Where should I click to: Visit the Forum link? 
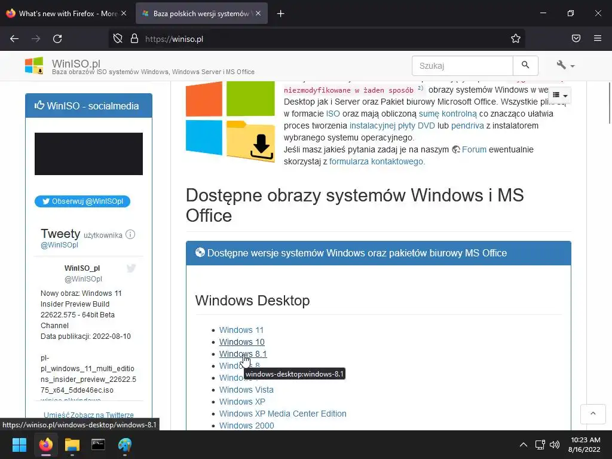click(474, 149)
